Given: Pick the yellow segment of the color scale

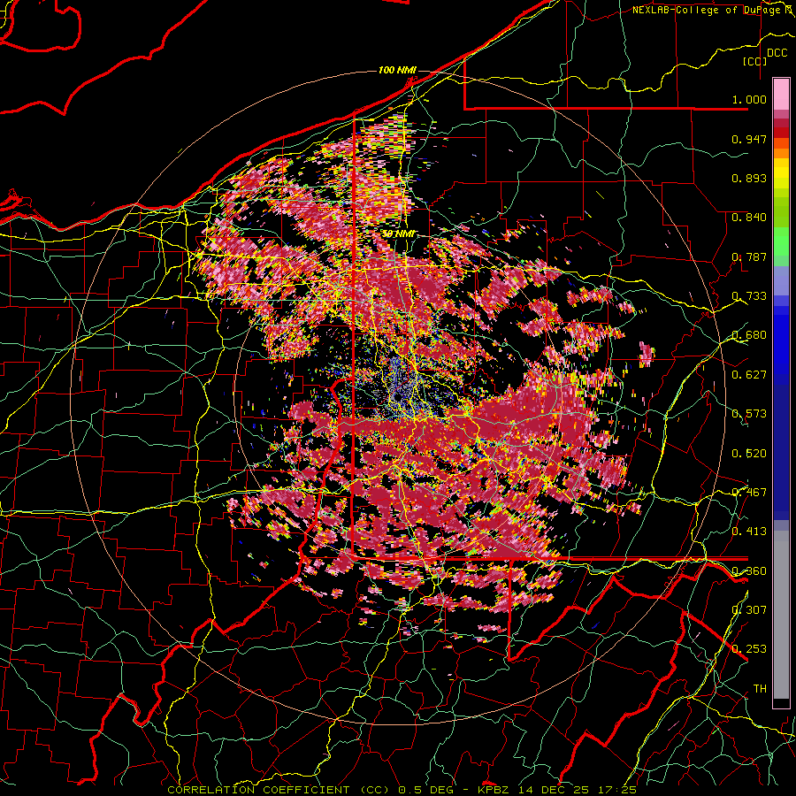Looking at the screenshot, I should (781, 173).
